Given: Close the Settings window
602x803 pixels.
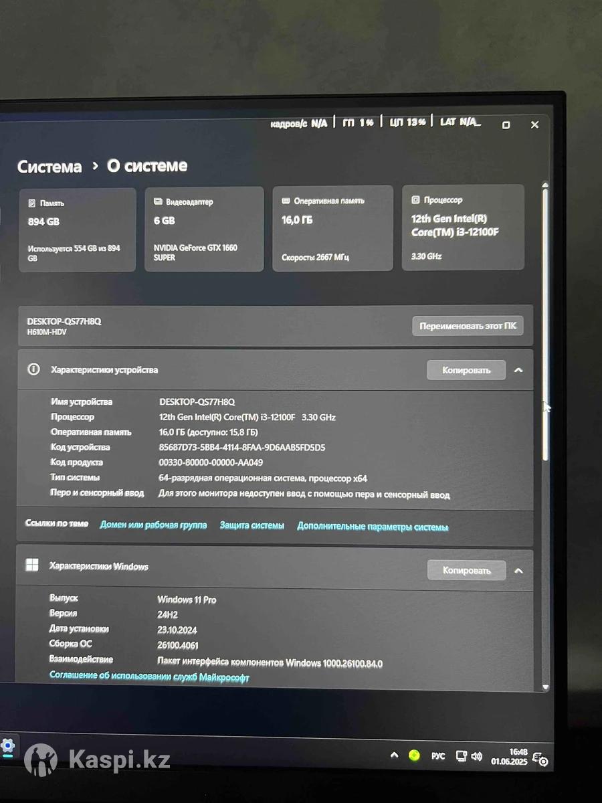Looking at the screenshot, I should [x=534, y=124].
